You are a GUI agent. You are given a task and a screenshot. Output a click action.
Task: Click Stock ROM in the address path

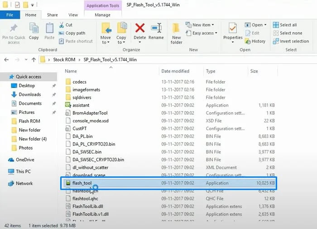(x=64, y=60)
